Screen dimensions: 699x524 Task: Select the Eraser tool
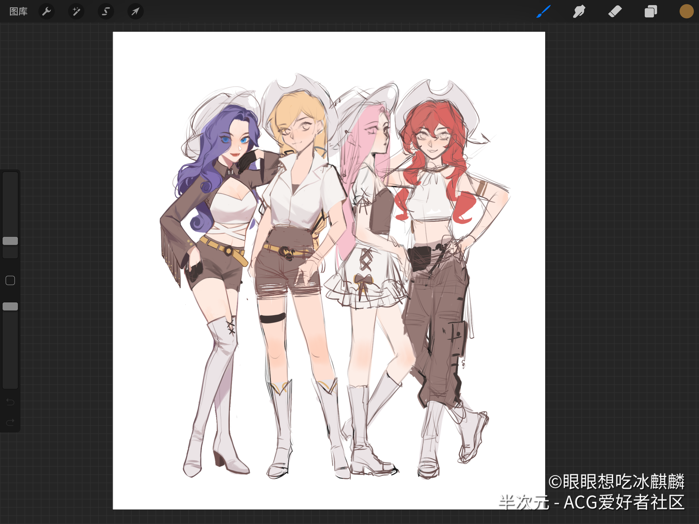click(x=615, y=12)
